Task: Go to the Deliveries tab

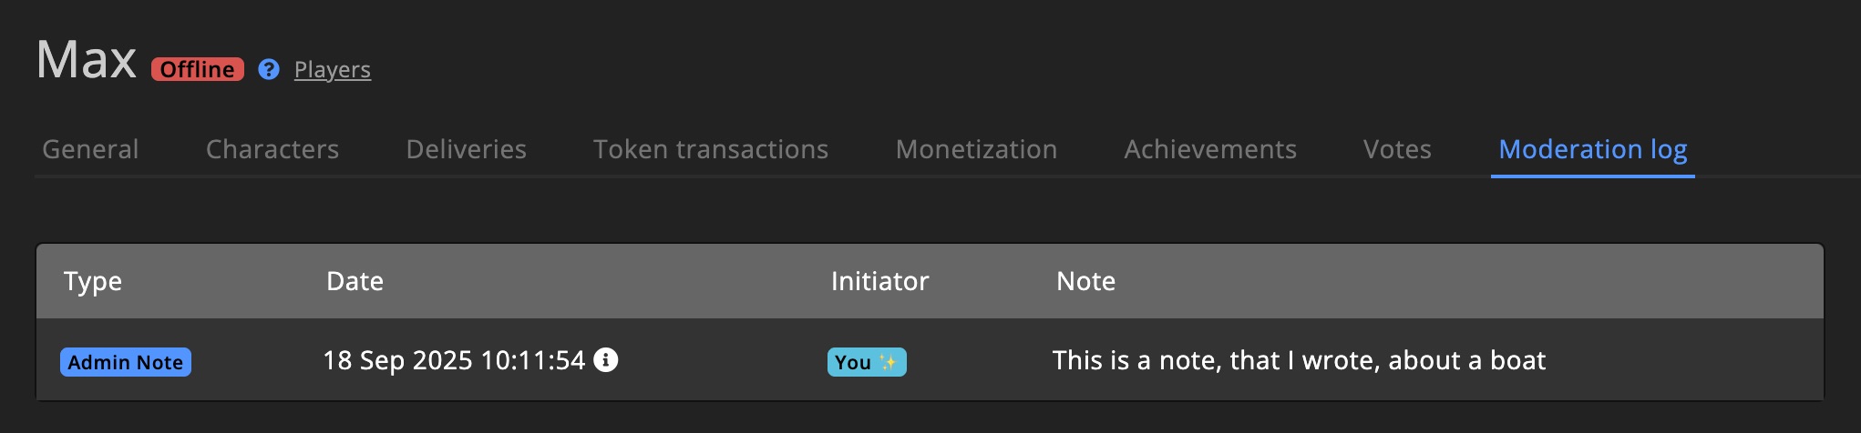Action: click(x=466, y=149)
